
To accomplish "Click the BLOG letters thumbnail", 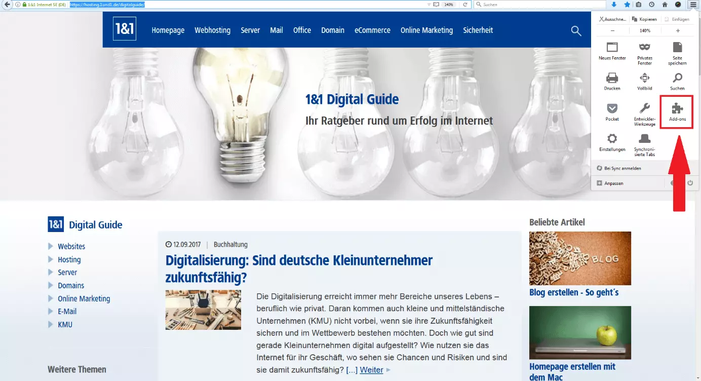I will click(580, 258).
